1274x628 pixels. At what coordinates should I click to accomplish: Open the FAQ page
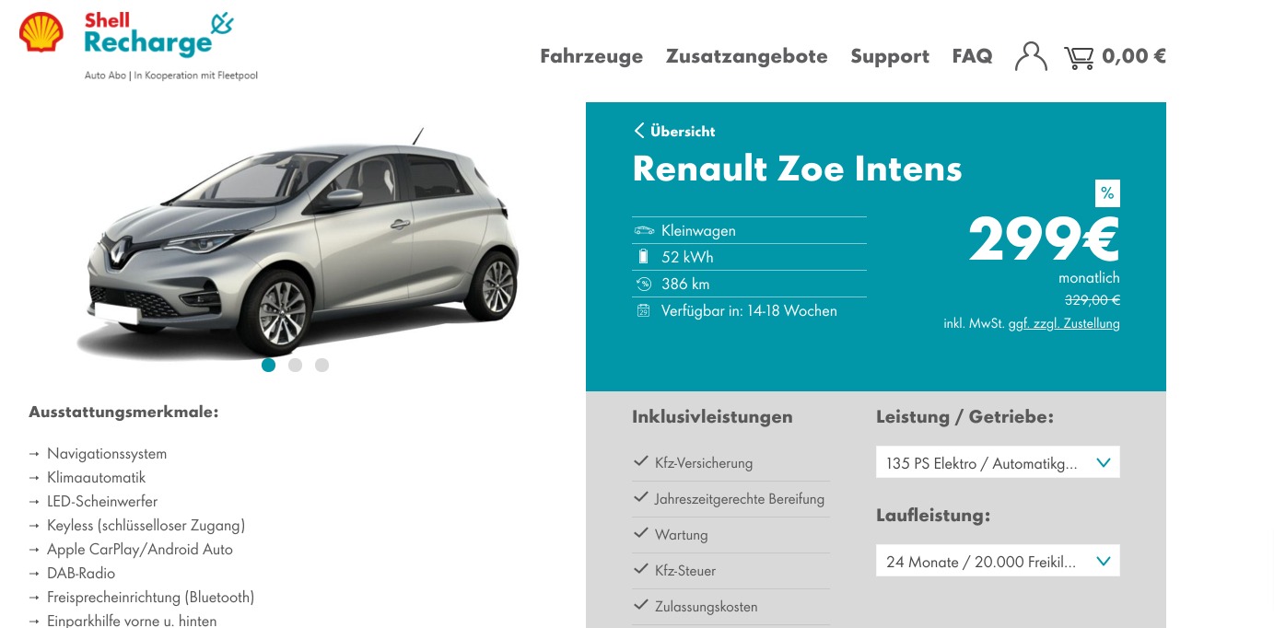(972, 56)
